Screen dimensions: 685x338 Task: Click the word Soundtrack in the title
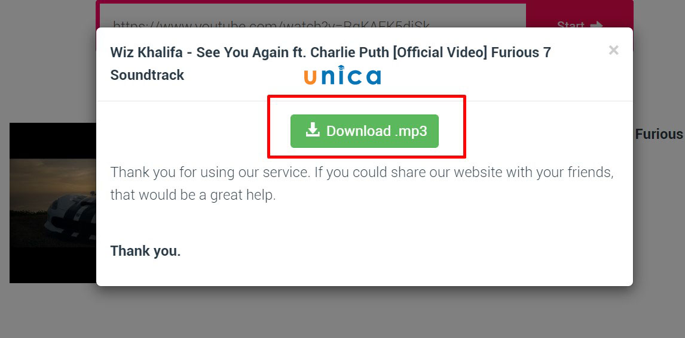coord(147,75)
